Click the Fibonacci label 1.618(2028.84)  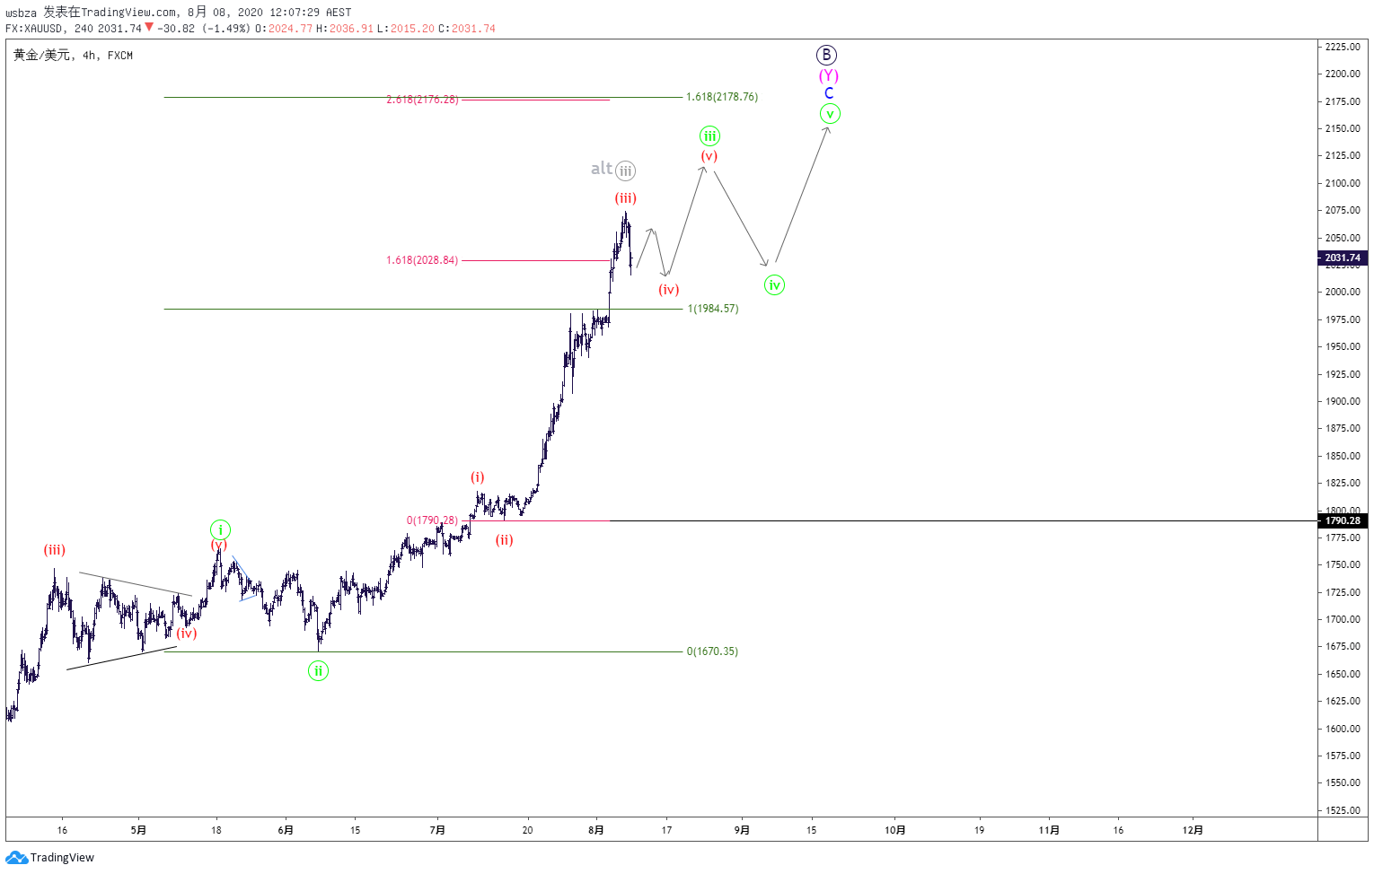click(x=422, y=260)
